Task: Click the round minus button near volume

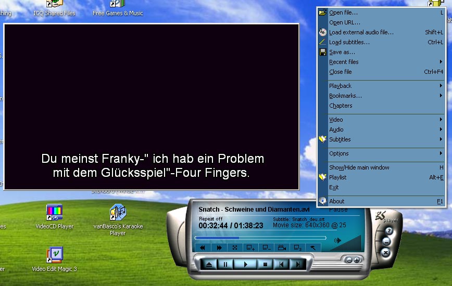Action: click(349, 260)
